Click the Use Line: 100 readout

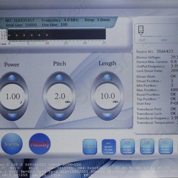[55, 25]
